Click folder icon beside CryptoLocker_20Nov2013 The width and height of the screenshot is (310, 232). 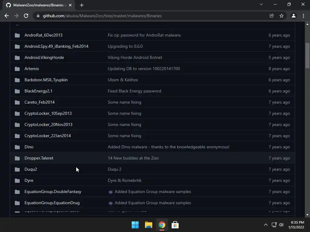click(17, 125)
